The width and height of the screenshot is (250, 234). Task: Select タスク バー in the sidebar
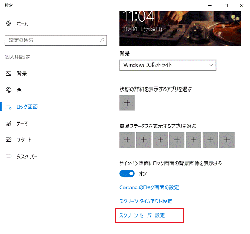27,157
